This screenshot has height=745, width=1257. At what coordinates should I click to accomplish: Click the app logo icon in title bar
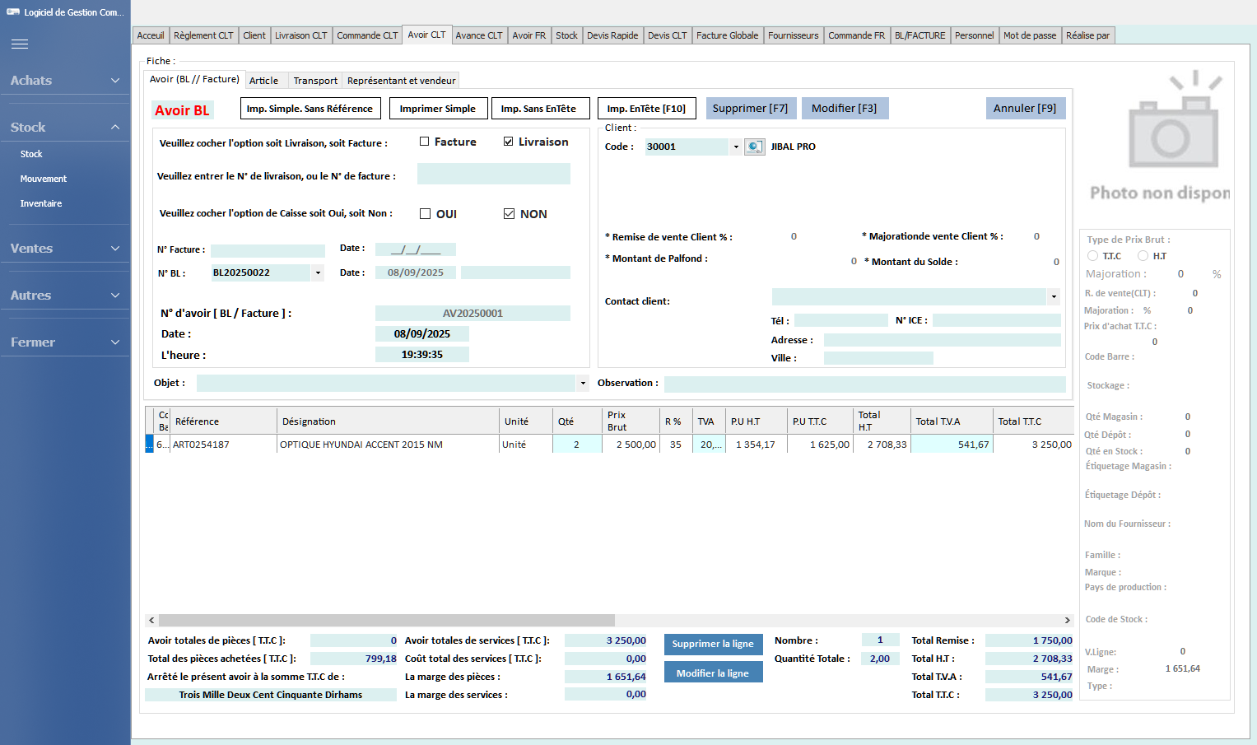(13, 12)
